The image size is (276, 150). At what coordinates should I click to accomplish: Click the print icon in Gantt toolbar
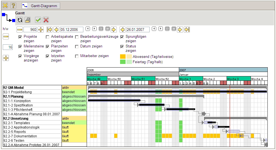click(28, 20)
